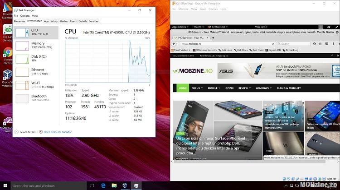Open VirtualBox Devices menu

pyautogui.click(x=213, y=9)
